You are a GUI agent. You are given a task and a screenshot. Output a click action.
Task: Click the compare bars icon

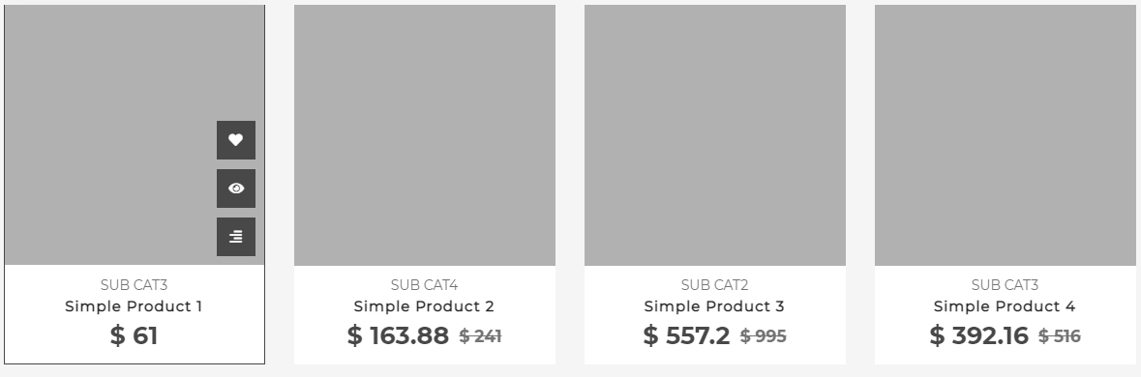pos(236,237)
